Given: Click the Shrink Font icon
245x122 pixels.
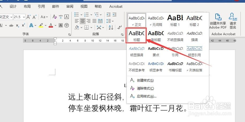Looking at the screenshot, I should tap(35, 17).
